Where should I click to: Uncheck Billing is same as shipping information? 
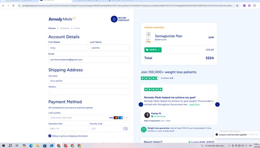tap(50, 136)
